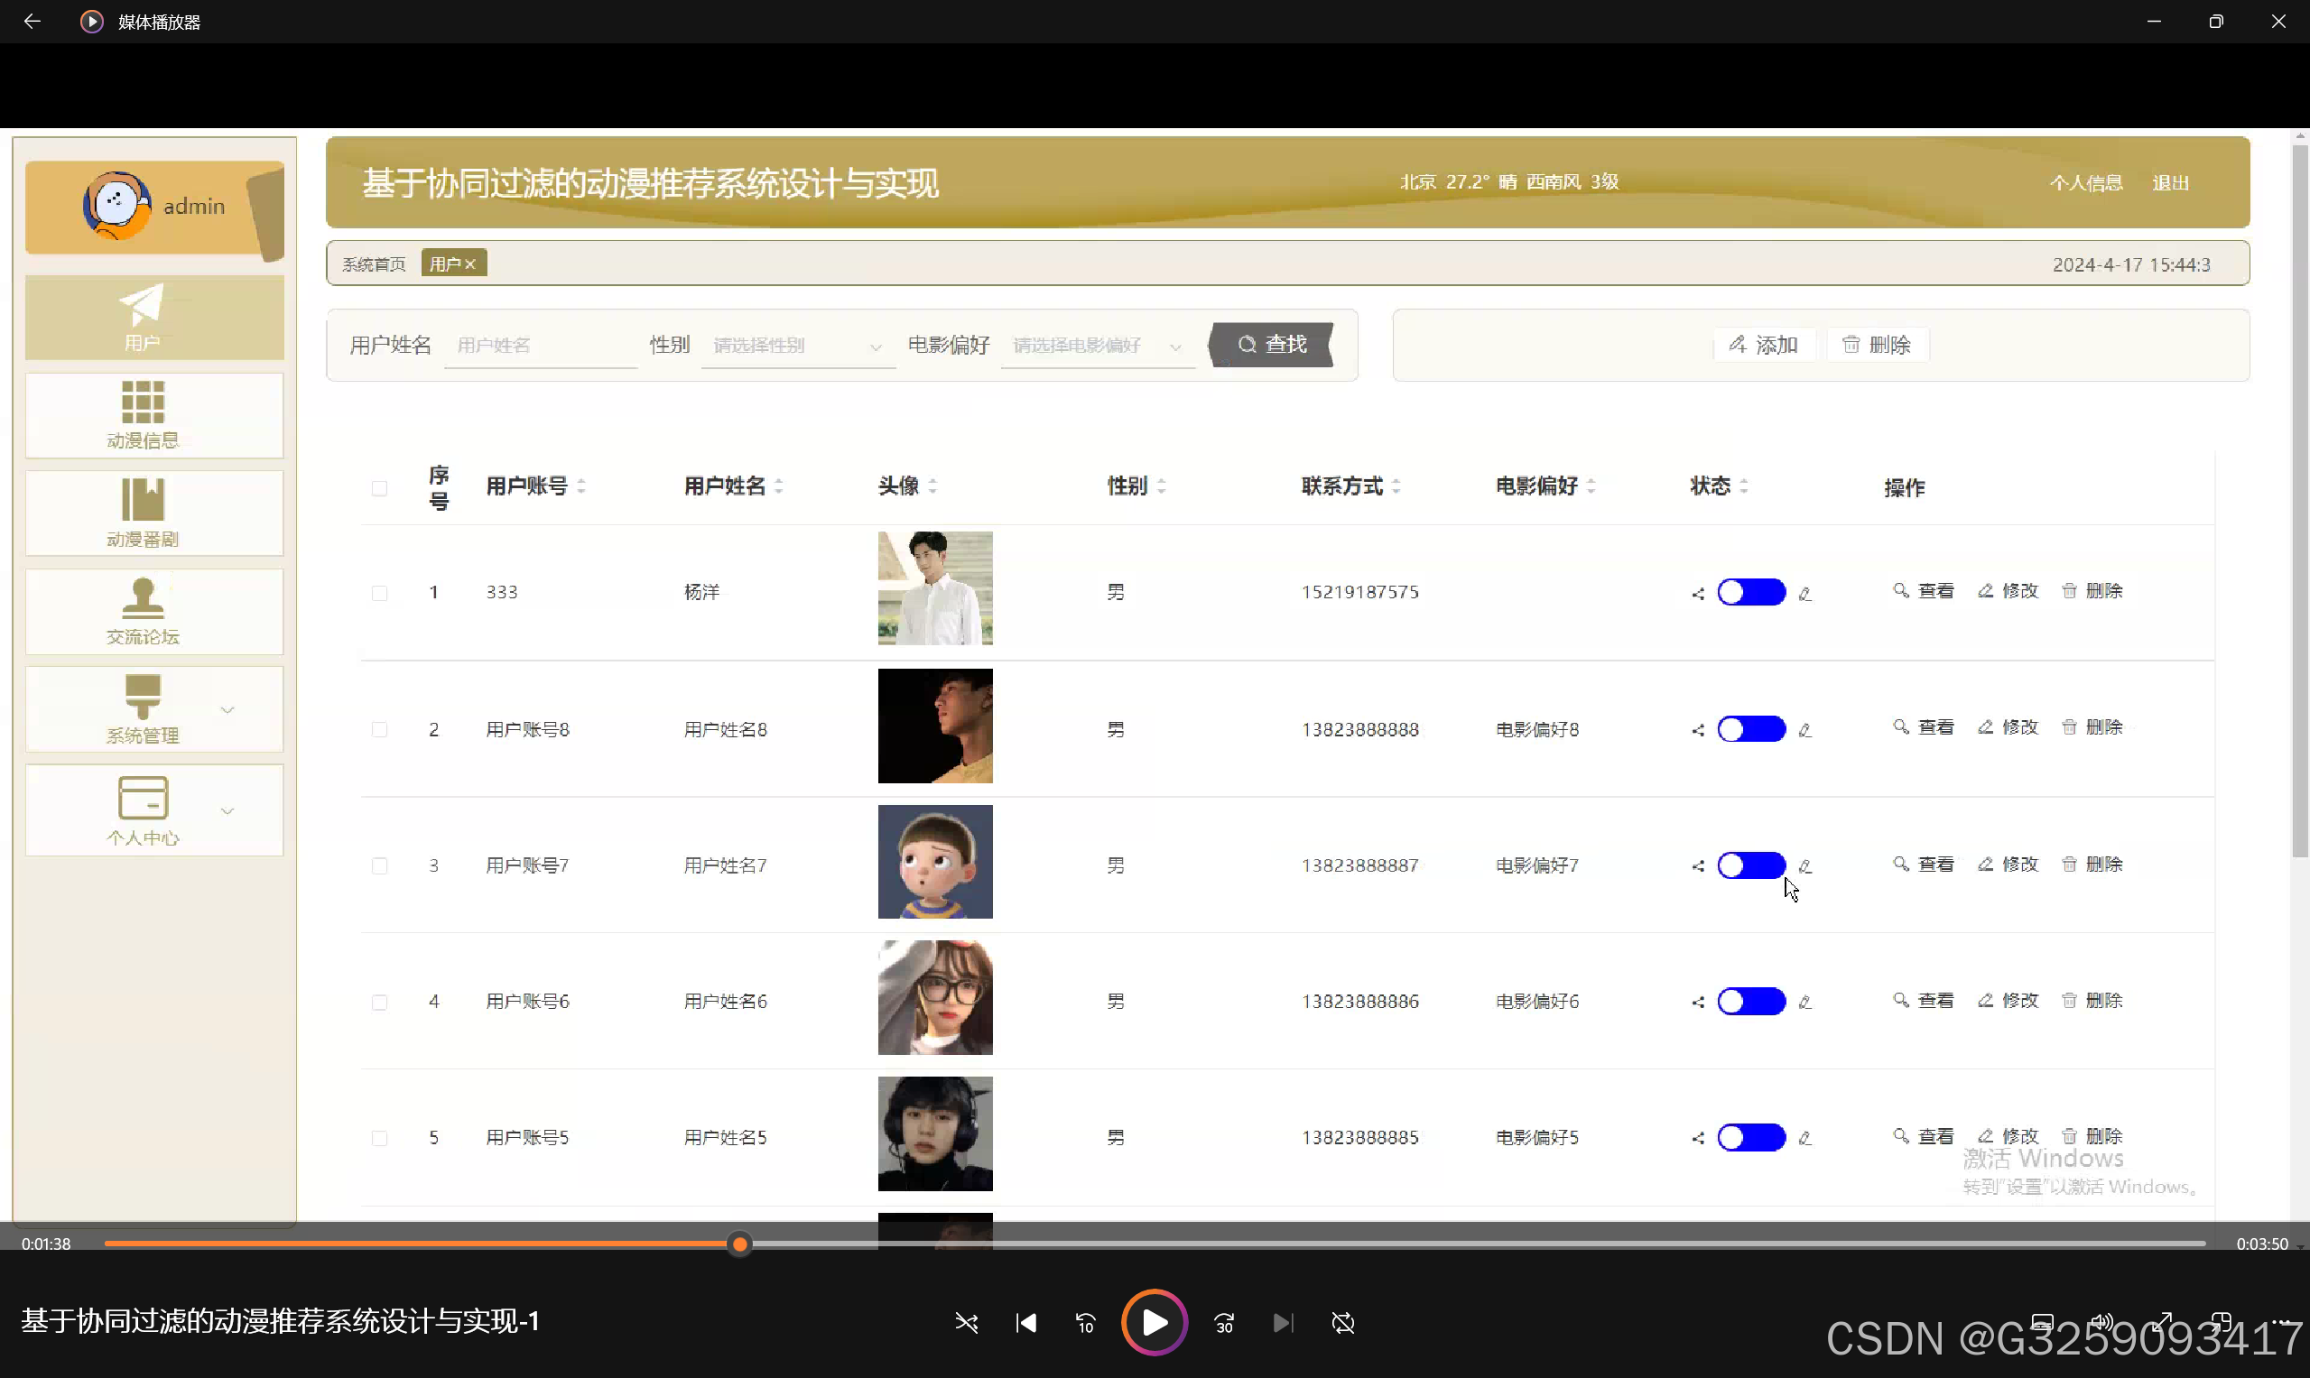Click the pencil icon beside 用户账号7 toggle
Screen dimensions: 2310x1378
(x=1804, y=866)
